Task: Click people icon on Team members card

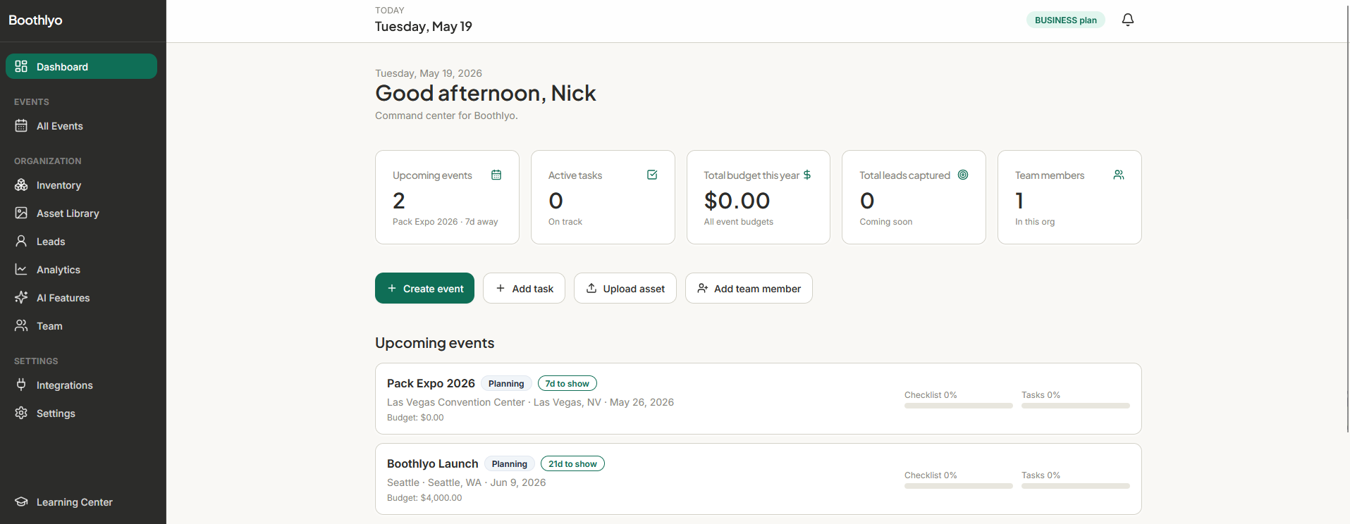Action: point(1119,175)
